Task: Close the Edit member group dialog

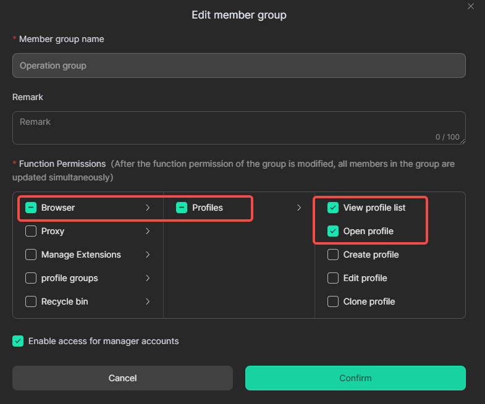Action: point(471,6)
